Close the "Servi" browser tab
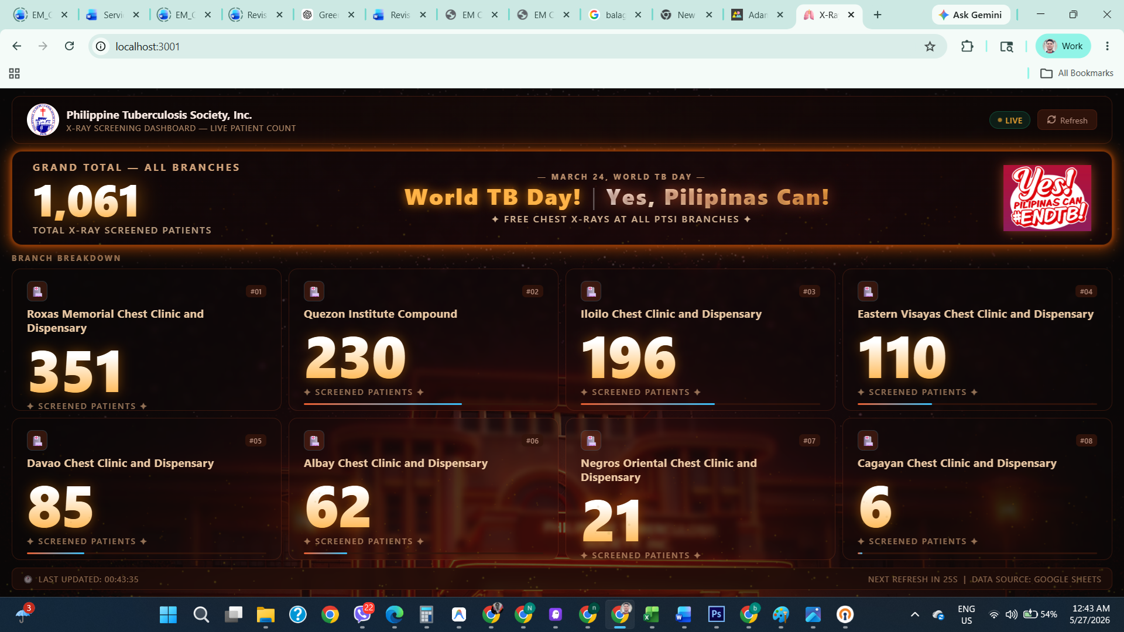Screen dimensions: 1124x632 (x=136, y=15)
